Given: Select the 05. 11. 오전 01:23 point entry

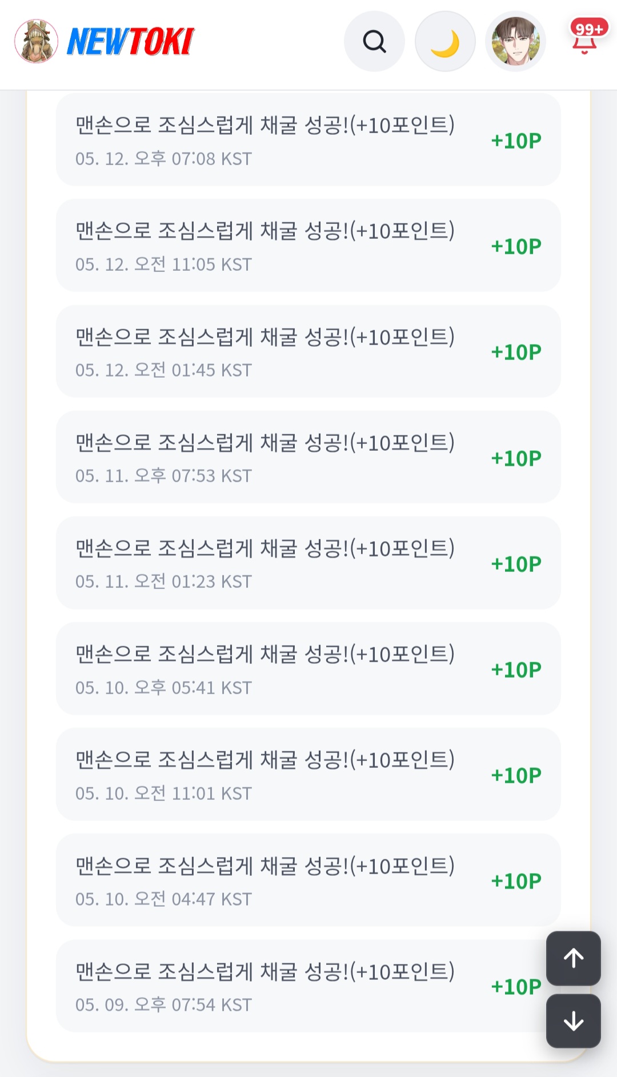Looking at the screenshot, I should (308, 562).
